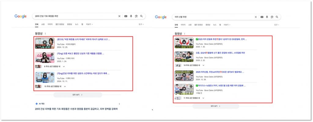
Task: Open link '아디다스~뉴발란스'까지, 브랜드별
Action: (221, 86)
